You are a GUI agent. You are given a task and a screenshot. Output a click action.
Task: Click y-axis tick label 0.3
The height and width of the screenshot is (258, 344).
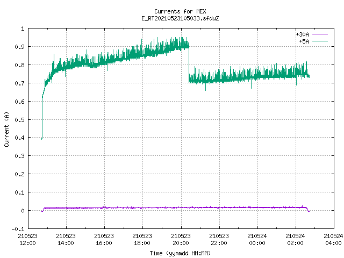coord(19,156)
